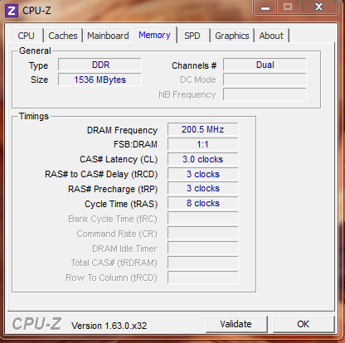
Task: Click the Channels # label
Action: (x=194, y=65)
